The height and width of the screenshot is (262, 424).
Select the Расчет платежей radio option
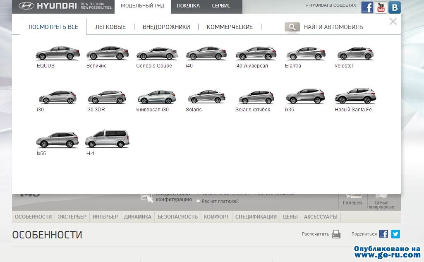pos(198,201)
